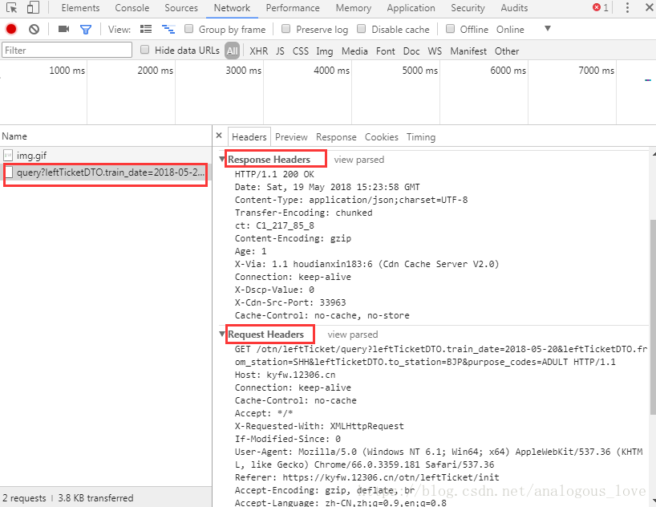Open the Timing detail tab
656x507 pixels.
(x=421, y=137)
